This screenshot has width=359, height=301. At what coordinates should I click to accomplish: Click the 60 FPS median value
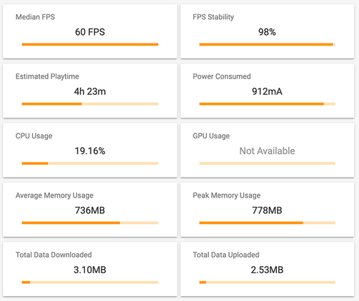click(x=90, y=32)
